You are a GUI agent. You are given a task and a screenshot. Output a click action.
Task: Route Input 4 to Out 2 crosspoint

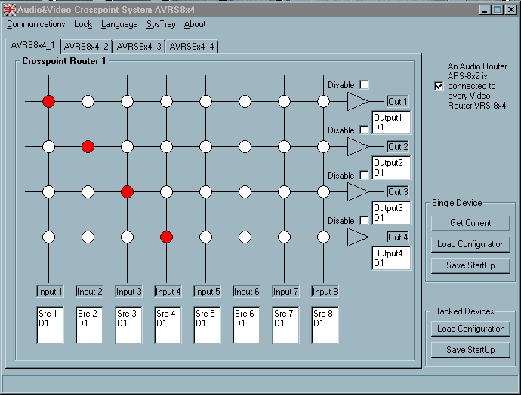tap(166, 146)
